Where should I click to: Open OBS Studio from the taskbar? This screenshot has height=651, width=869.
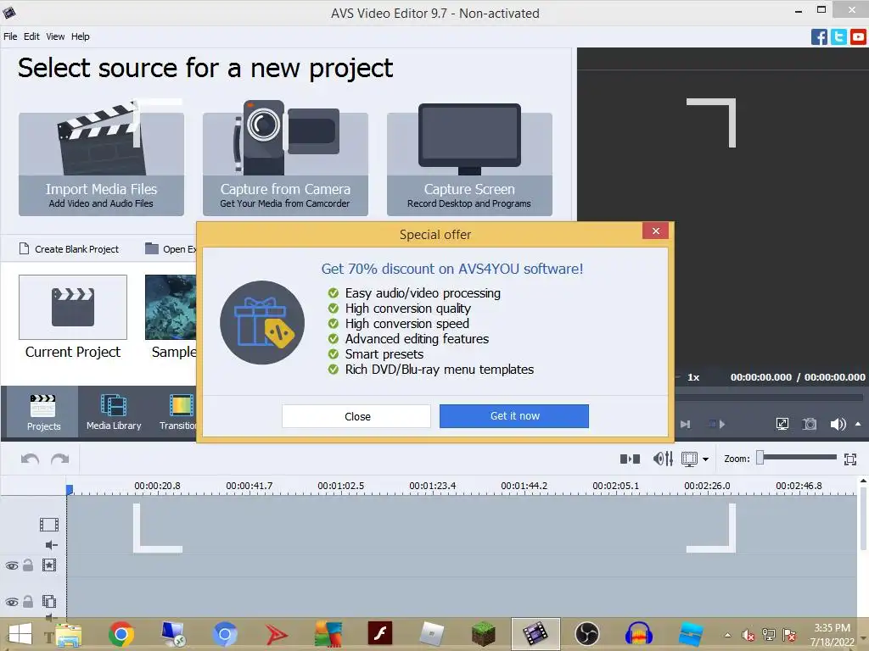click(586, 634)
